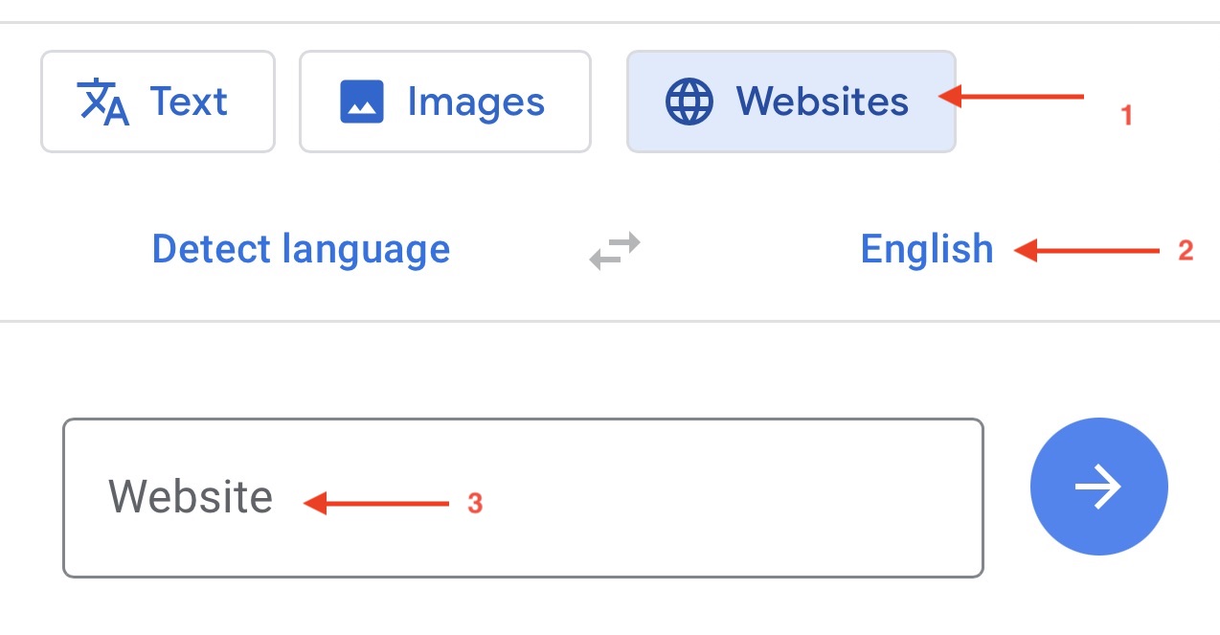
Task: Select the Websites tab label
Action: click(822, 102)
